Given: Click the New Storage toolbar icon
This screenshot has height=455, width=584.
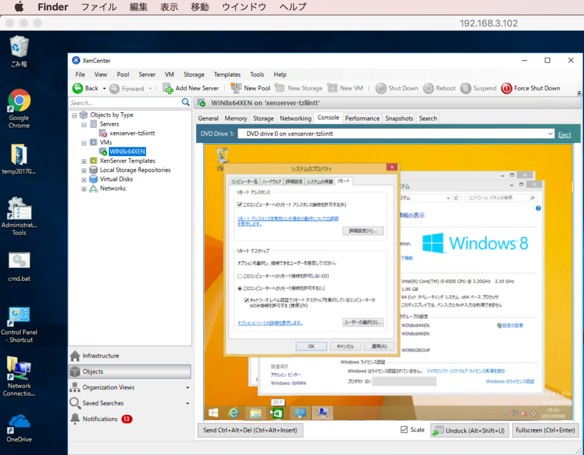Looking at the screenshot, I should 279,88.
